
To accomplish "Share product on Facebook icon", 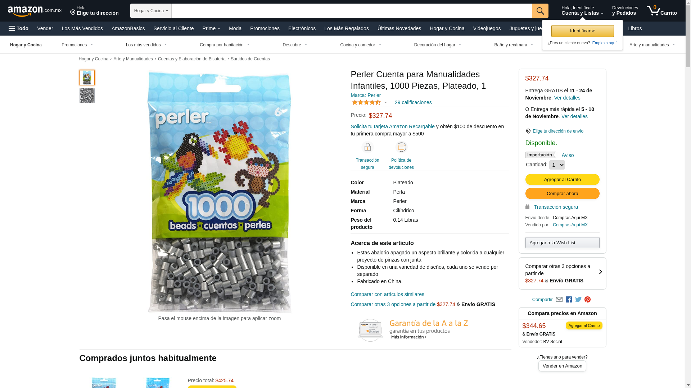I will [569, 300].
